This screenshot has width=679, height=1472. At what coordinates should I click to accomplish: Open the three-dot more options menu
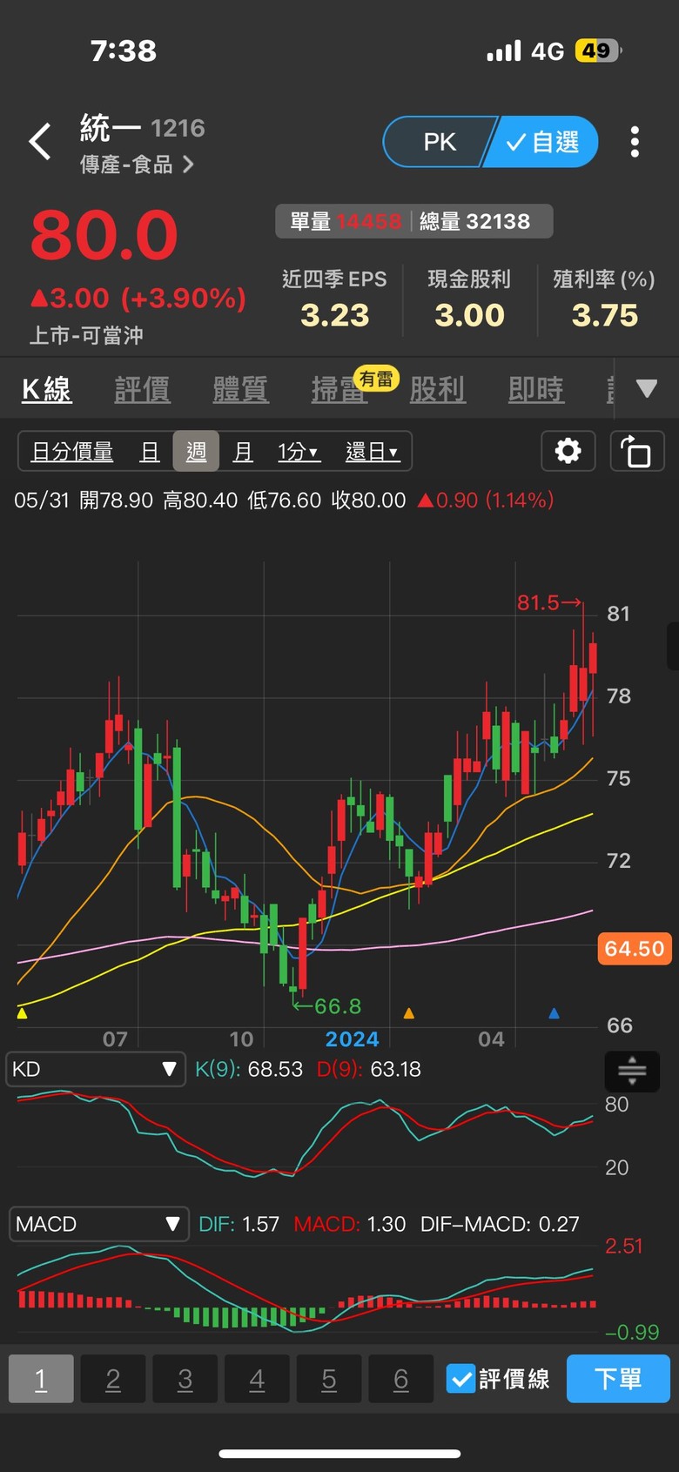click(x=635, y=141)
